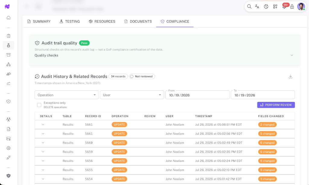
Task: Click the Fields Changed column header
Action: coord(271,116)
